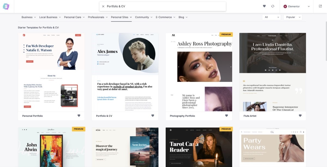Click the PREMIUM badge on Tarot Card Reader
The image size is (327, 167).
click(226, 129)
